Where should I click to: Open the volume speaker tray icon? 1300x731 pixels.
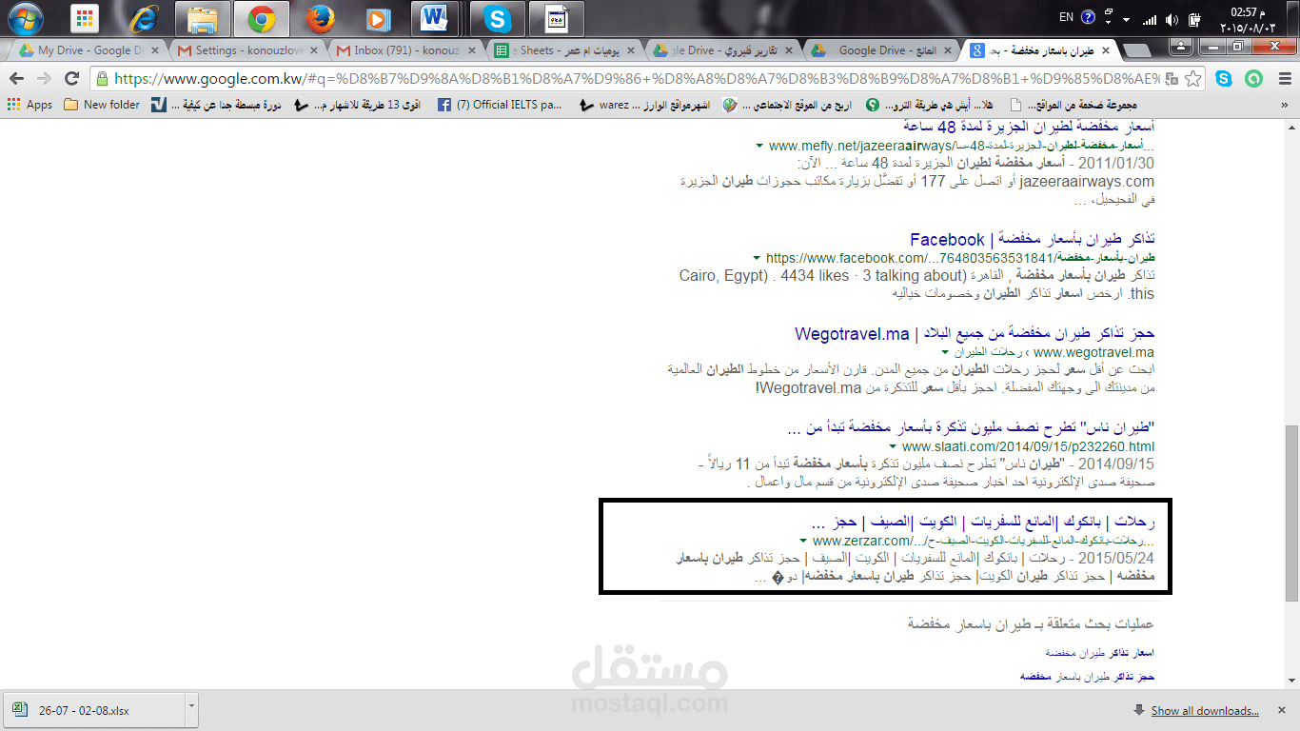(x=1172, y=19)
